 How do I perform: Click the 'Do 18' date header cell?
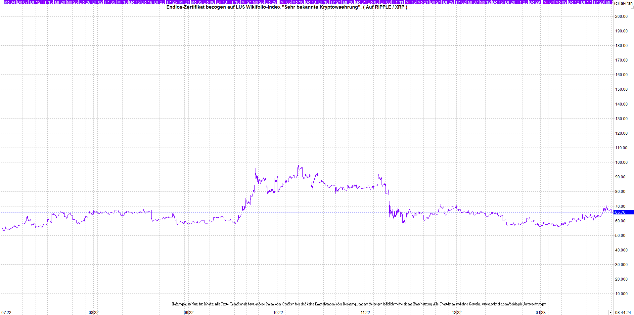pyautogui.click(x=147, y=2)
